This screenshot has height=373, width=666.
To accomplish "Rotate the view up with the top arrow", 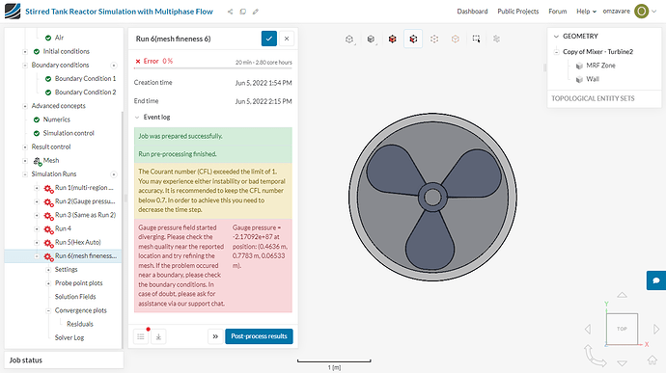I will 622,295.
